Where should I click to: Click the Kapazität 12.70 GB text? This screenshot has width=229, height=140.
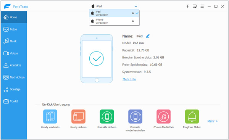coord(135,50)
